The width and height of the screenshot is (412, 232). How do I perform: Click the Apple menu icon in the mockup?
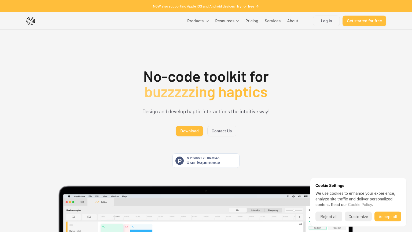69,196
